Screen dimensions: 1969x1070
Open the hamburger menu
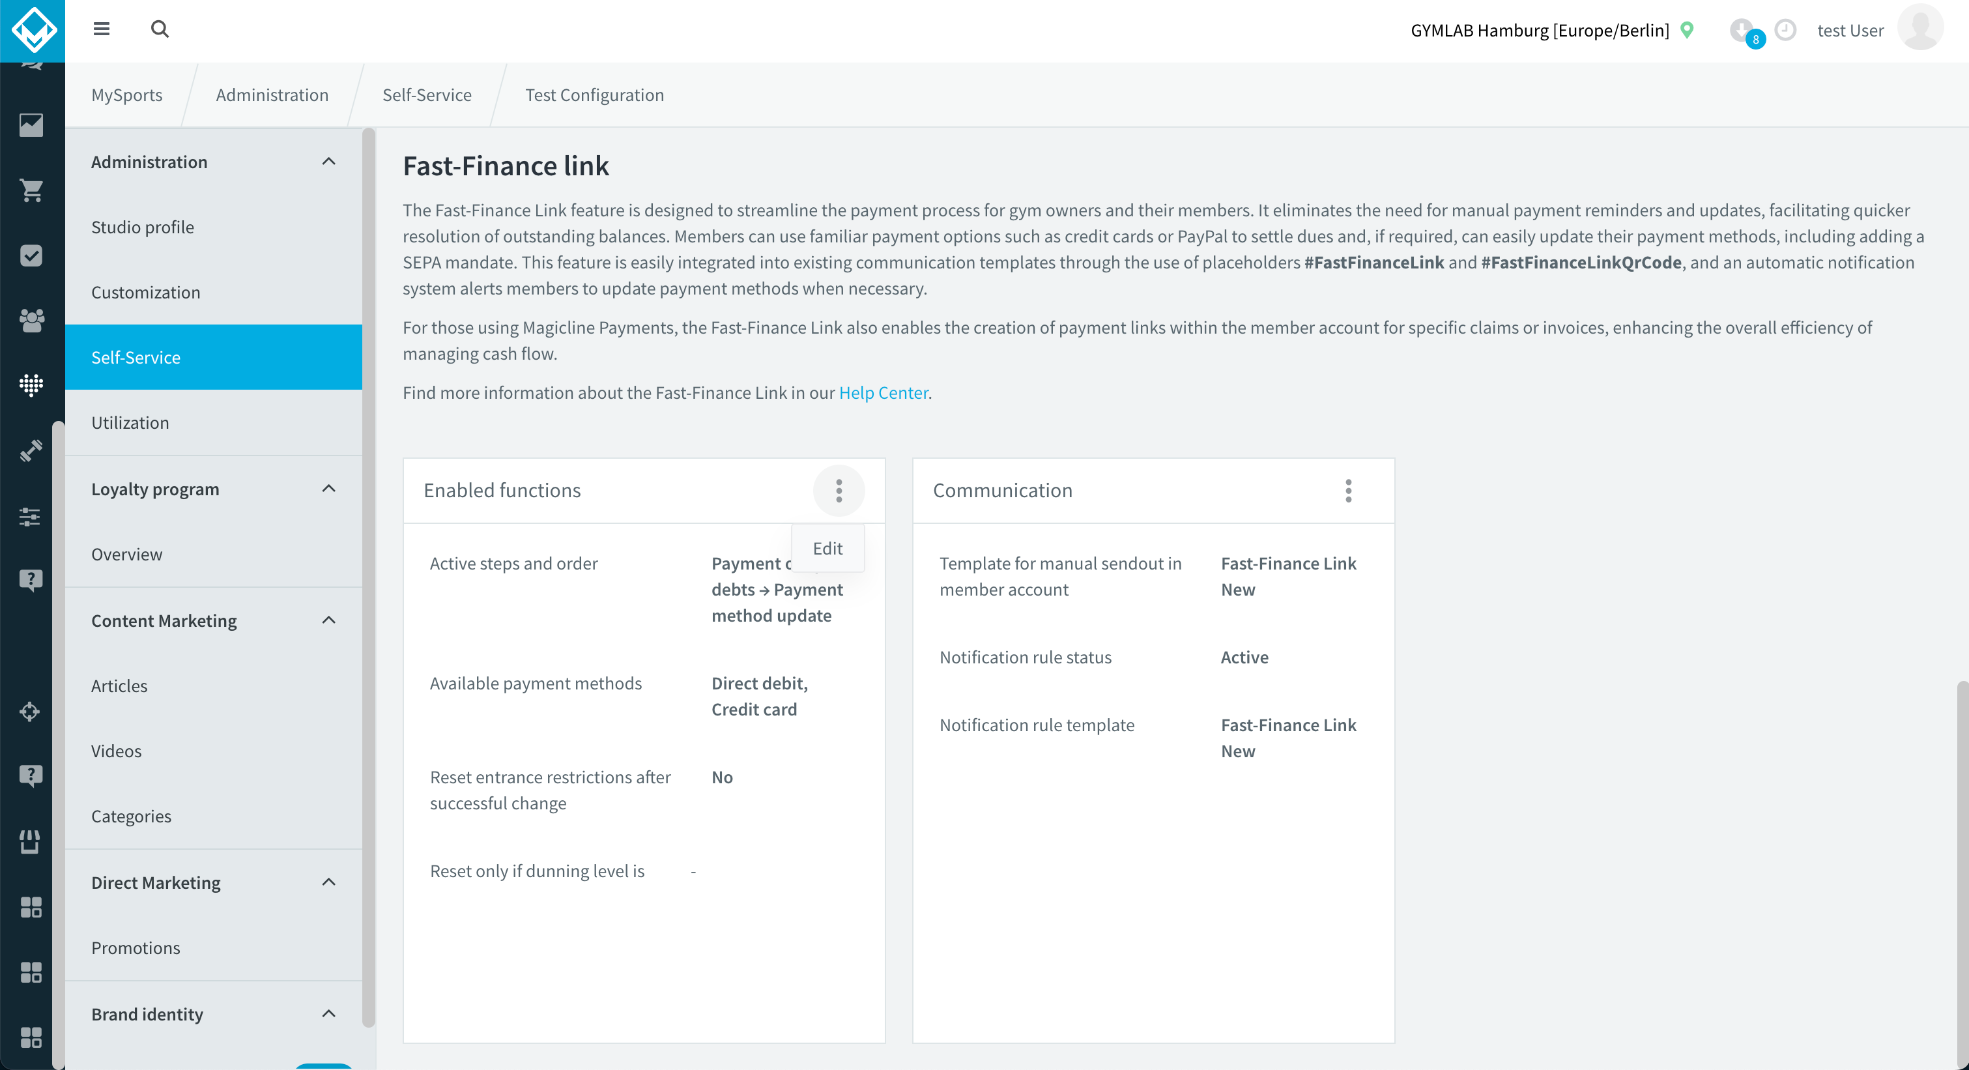pyautogui.click(x=102, y=30)
